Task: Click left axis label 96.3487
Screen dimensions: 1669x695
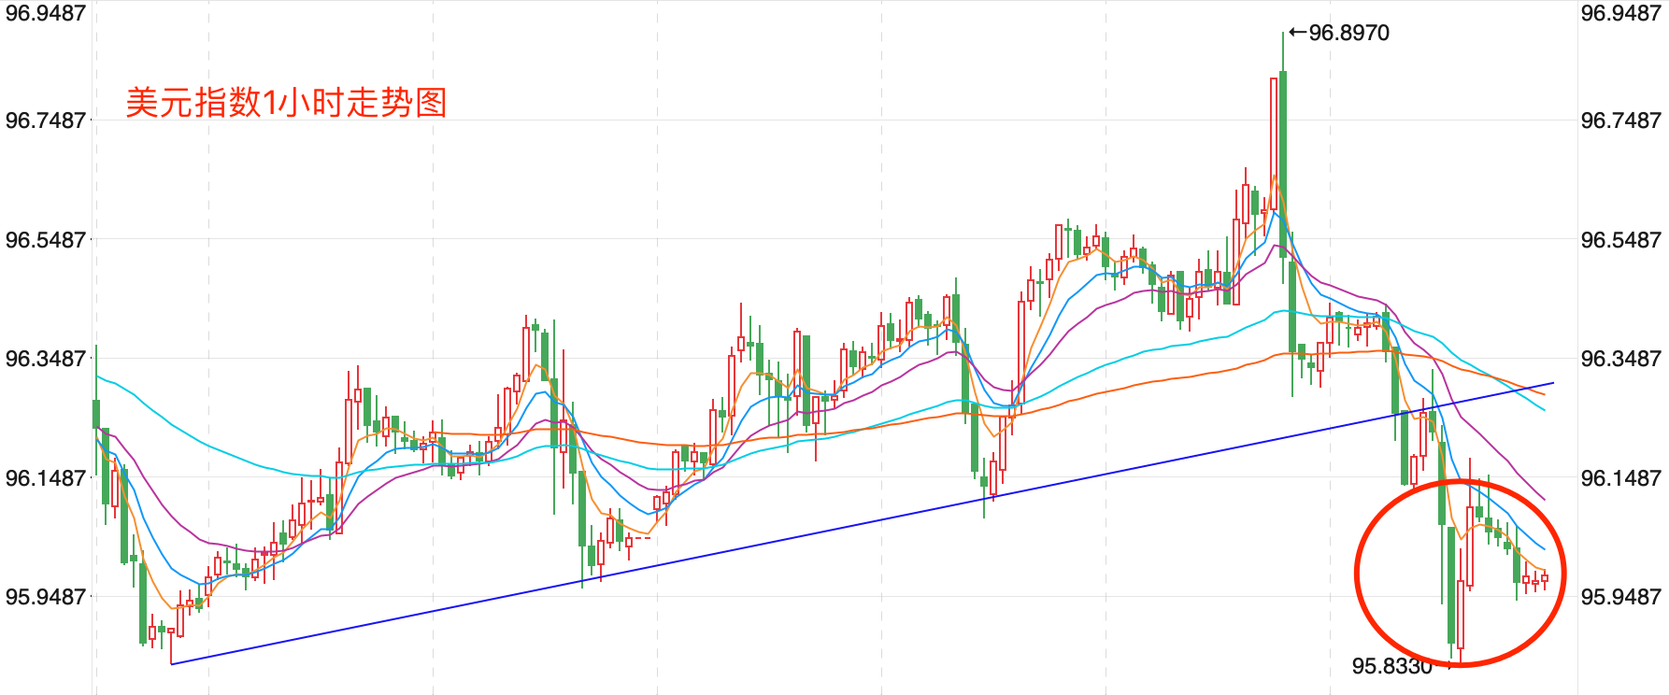Action: point(46,359)
